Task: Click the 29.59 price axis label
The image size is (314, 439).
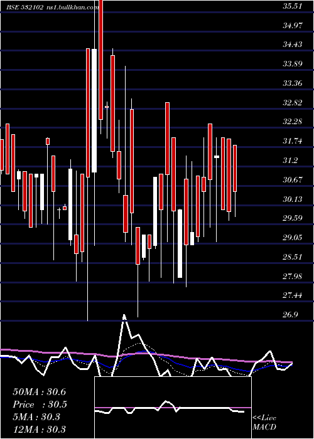Action: (293, 218)
